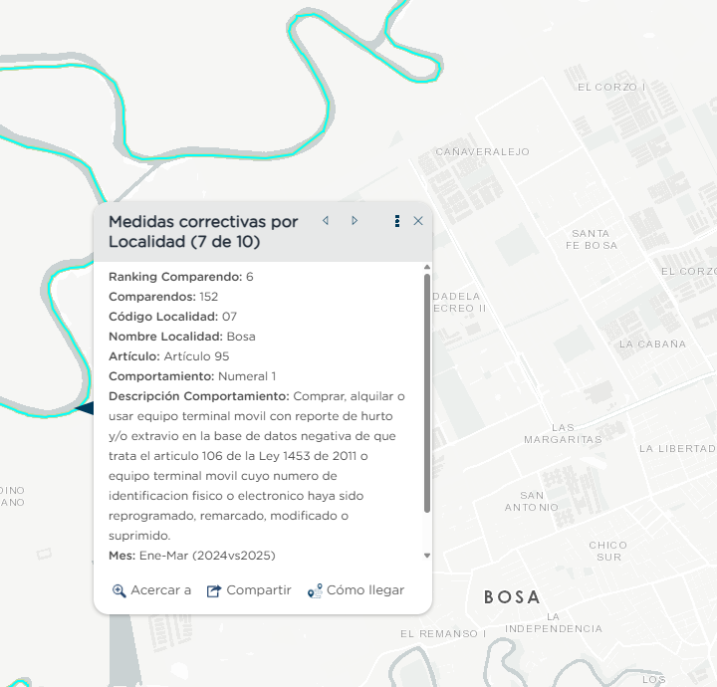Viewport: 717px width, 687px height.
Task: Click the large BOSA label on the map
Action: click(512, 597)
